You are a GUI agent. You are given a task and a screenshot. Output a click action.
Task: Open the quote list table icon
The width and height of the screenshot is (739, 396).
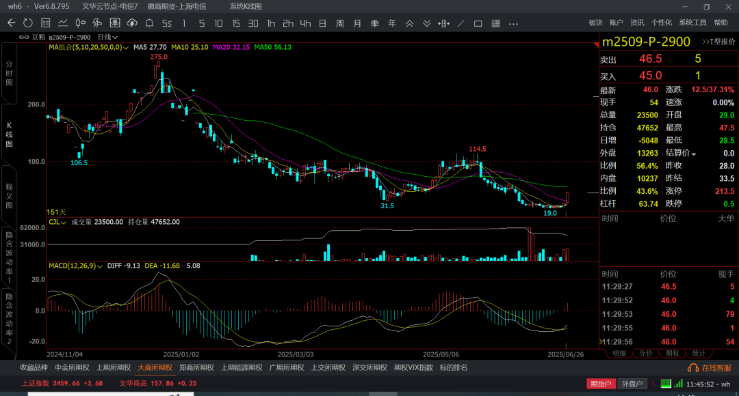click(46, 23)
